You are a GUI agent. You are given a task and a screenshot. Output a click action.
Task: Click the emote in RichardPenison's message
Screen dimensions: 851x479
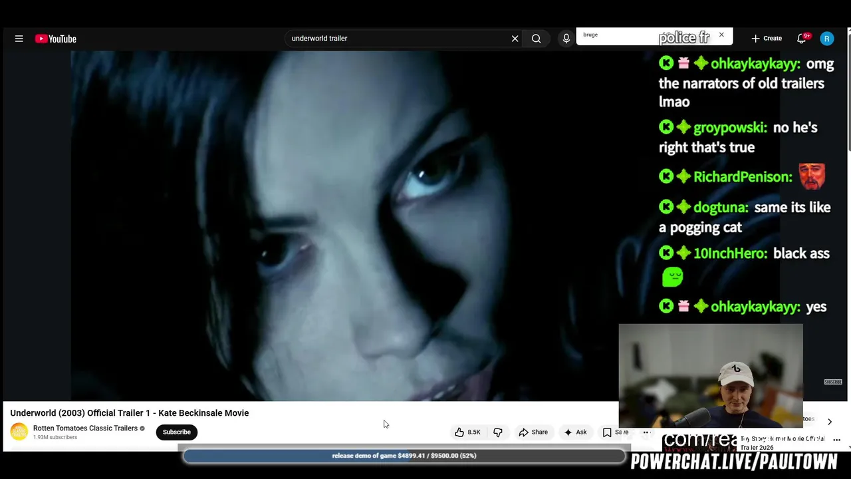click(812, 176)
